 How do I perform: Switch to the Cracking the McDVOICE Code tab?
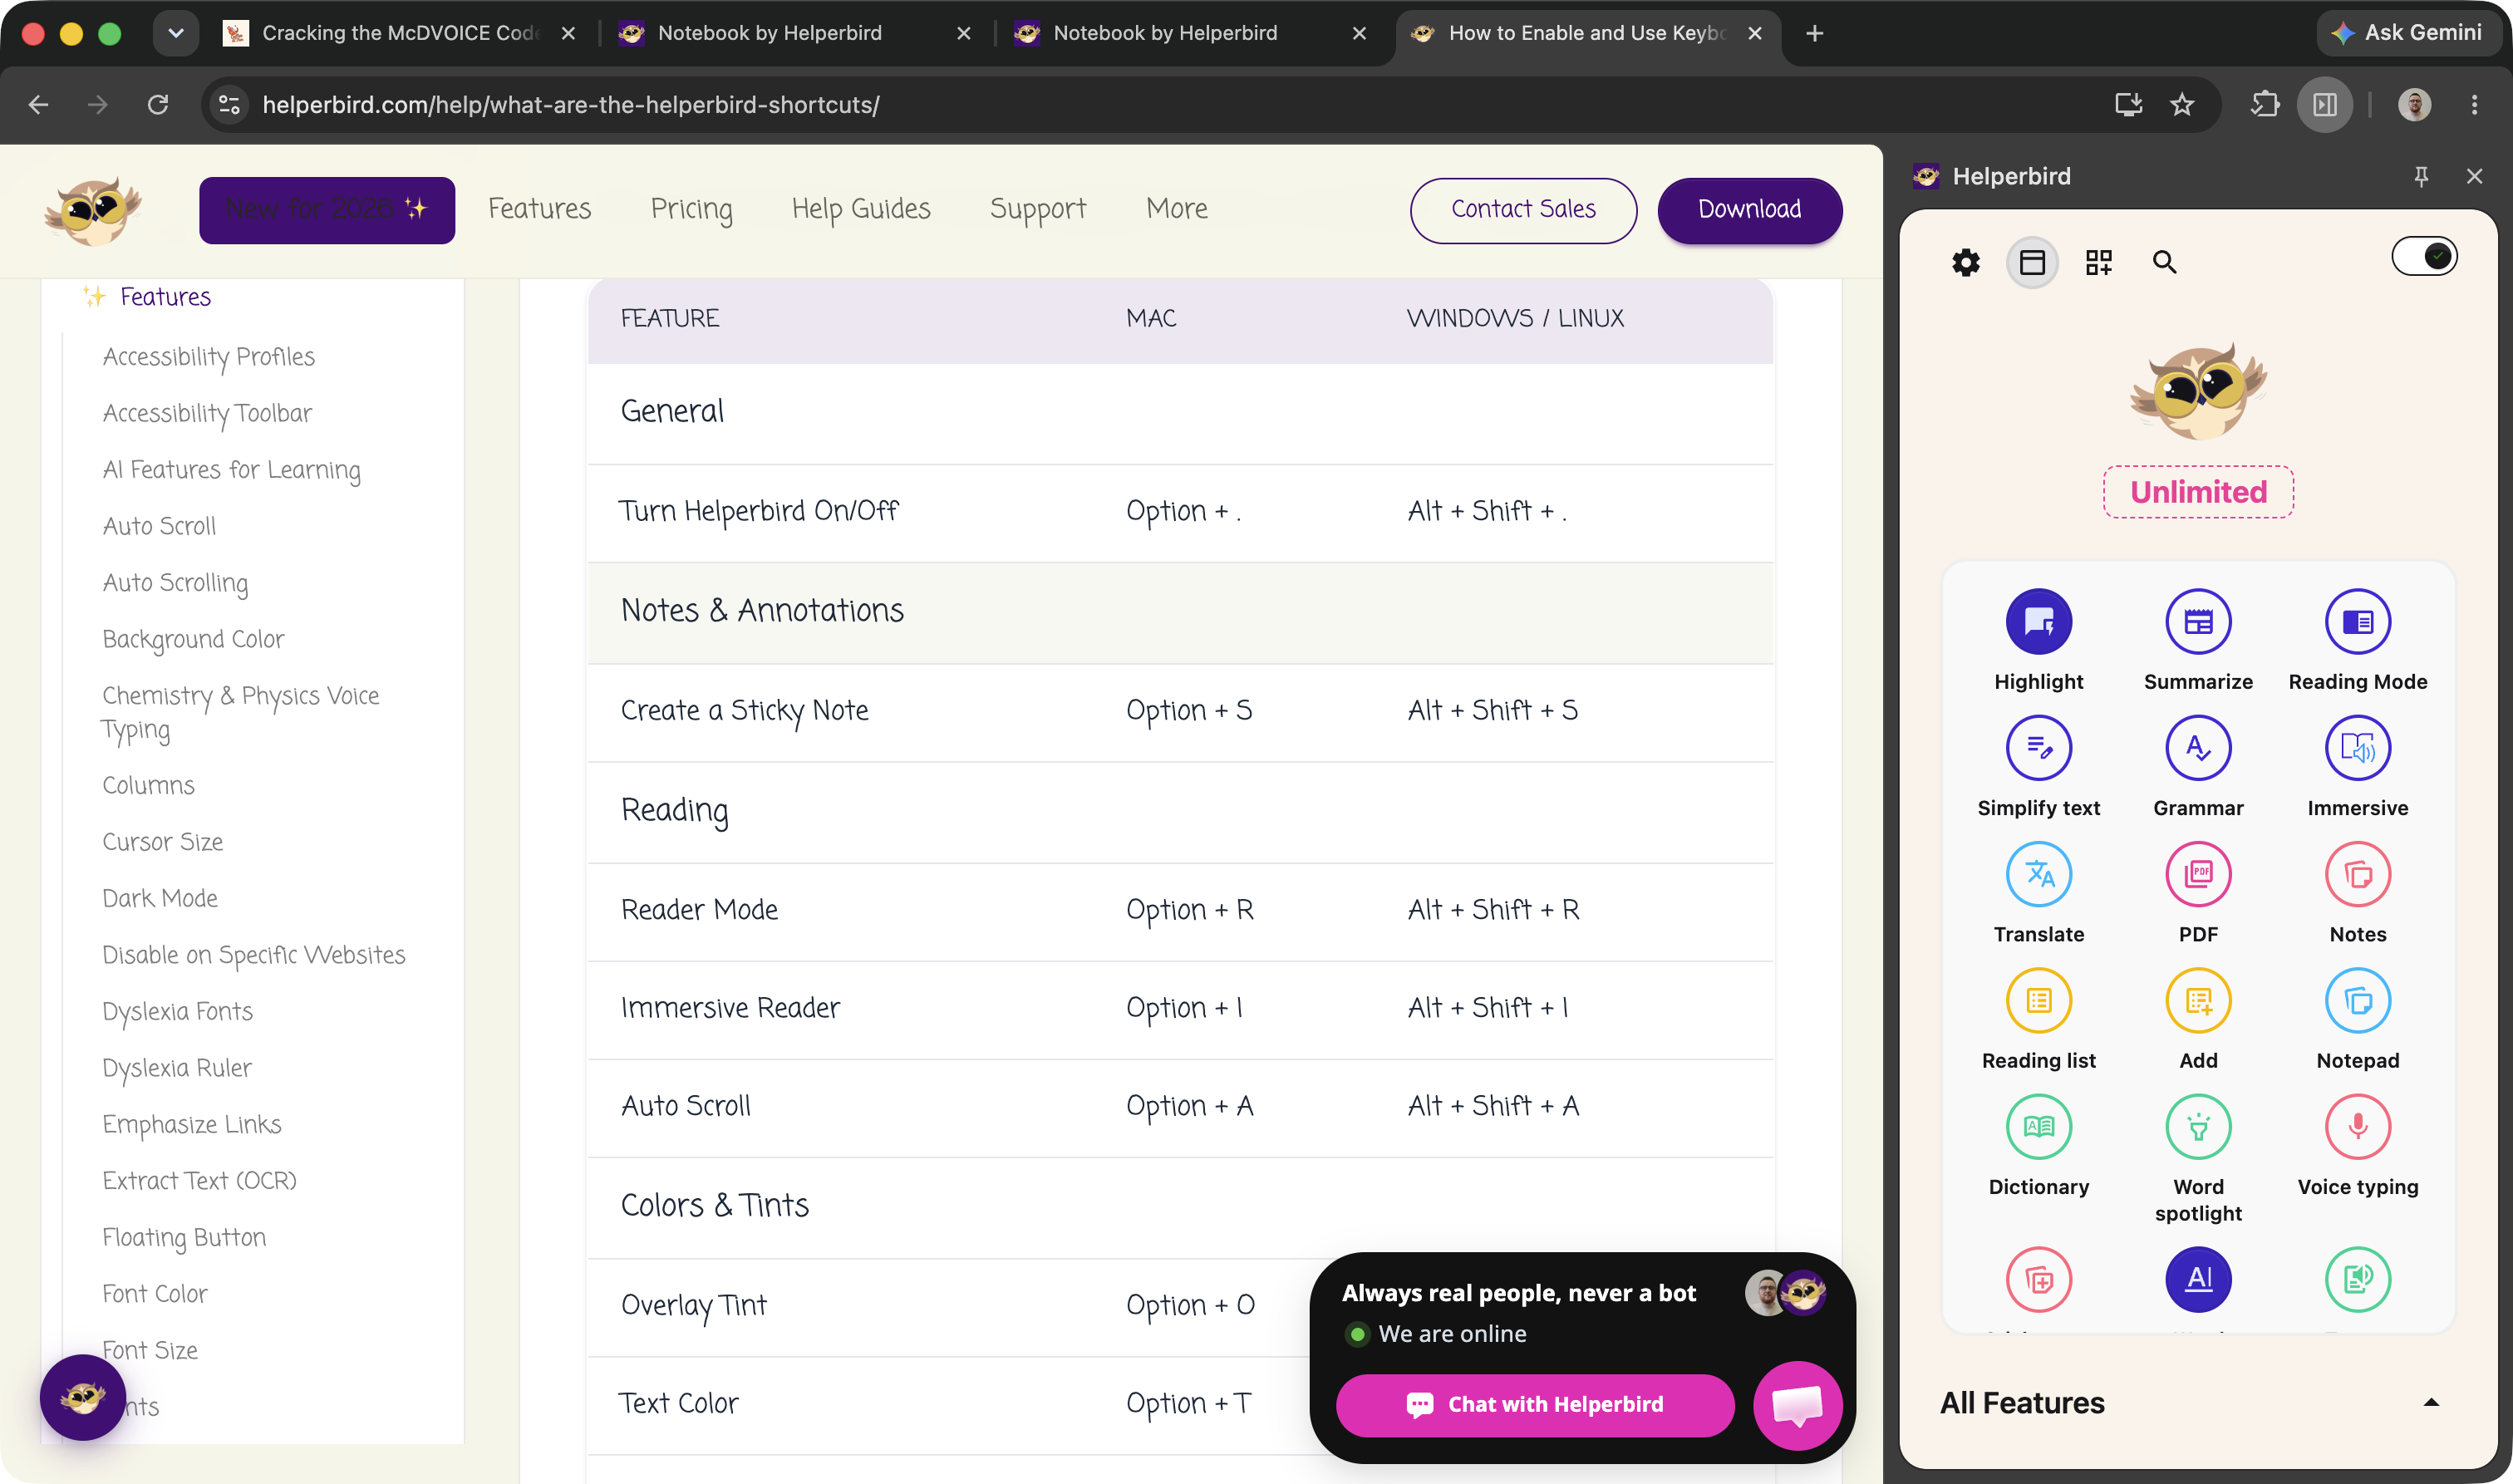[x=399, y=33]
